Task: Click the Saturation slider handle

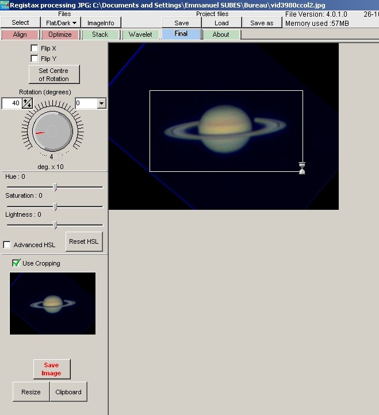Action: [x=55, y=206]
